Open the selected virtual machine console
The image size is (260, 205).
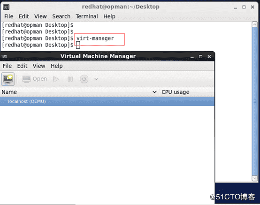(35, 79)
